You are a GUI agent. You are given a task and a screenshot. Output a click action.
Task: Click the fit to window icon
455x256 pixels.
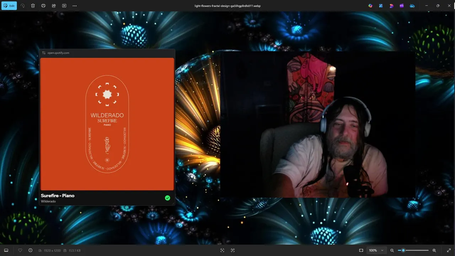pos(361,250)
